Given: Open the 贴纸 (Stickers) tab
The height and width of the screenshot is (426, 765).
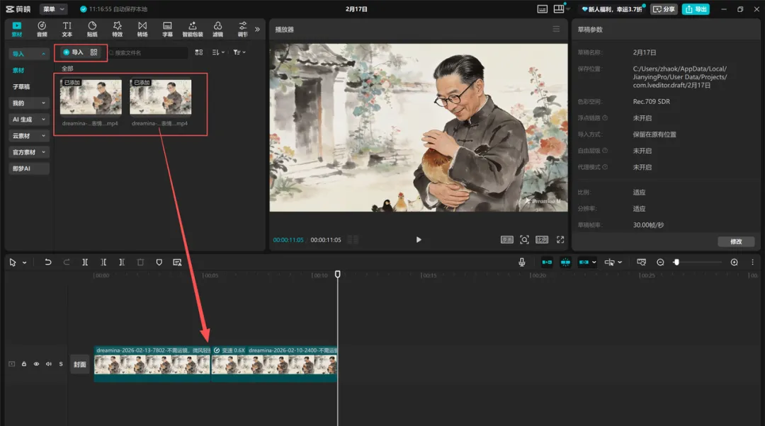Looking at the screenshot, I should point(92,29).
